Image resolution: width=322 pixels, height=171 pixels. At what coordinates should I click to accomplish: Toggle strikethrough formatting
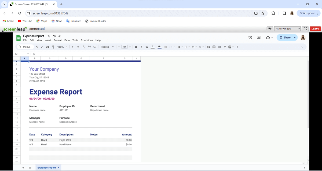click(x=147, y=47)
